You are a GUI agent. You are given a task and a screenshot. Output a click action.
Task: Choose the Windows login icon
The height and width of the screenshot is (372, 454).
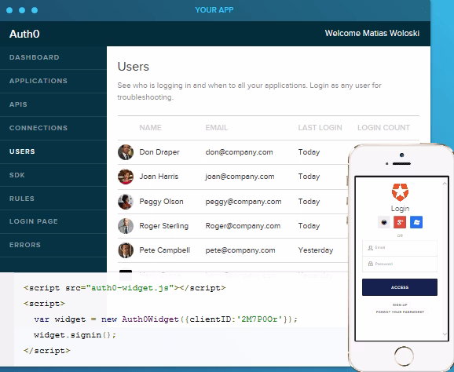tap(416, 222)
